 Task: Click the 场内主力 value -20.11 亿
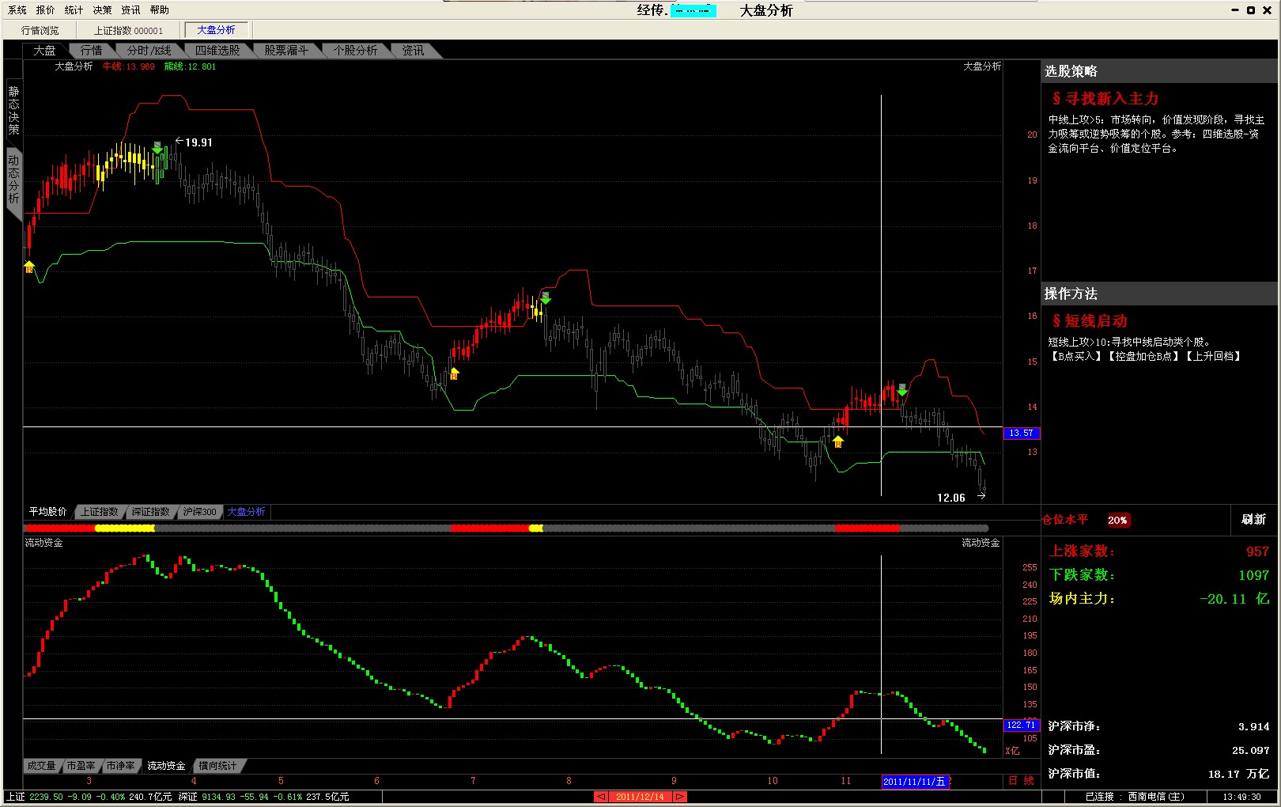click(1234, 599)
